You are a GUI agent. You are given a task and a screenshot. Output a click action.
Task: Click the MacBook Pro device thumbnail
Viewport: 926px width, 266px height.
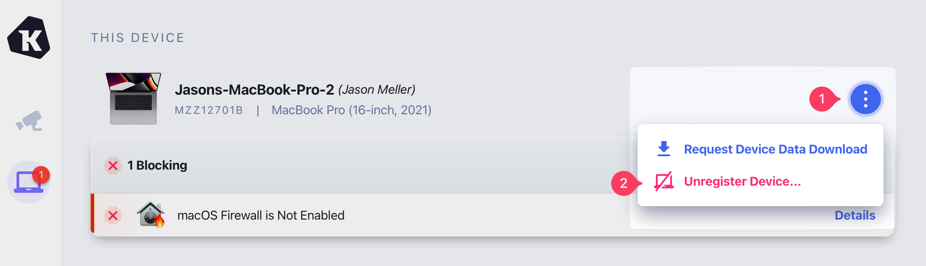[x=133, y=99]
